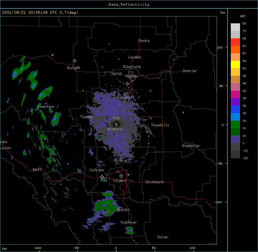Click the Base_Reflectivity title

129,4
